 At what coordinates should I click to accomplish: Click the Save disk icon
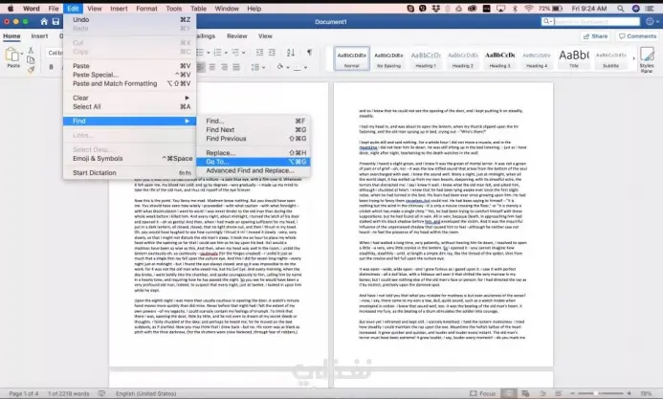coord(55,22)
